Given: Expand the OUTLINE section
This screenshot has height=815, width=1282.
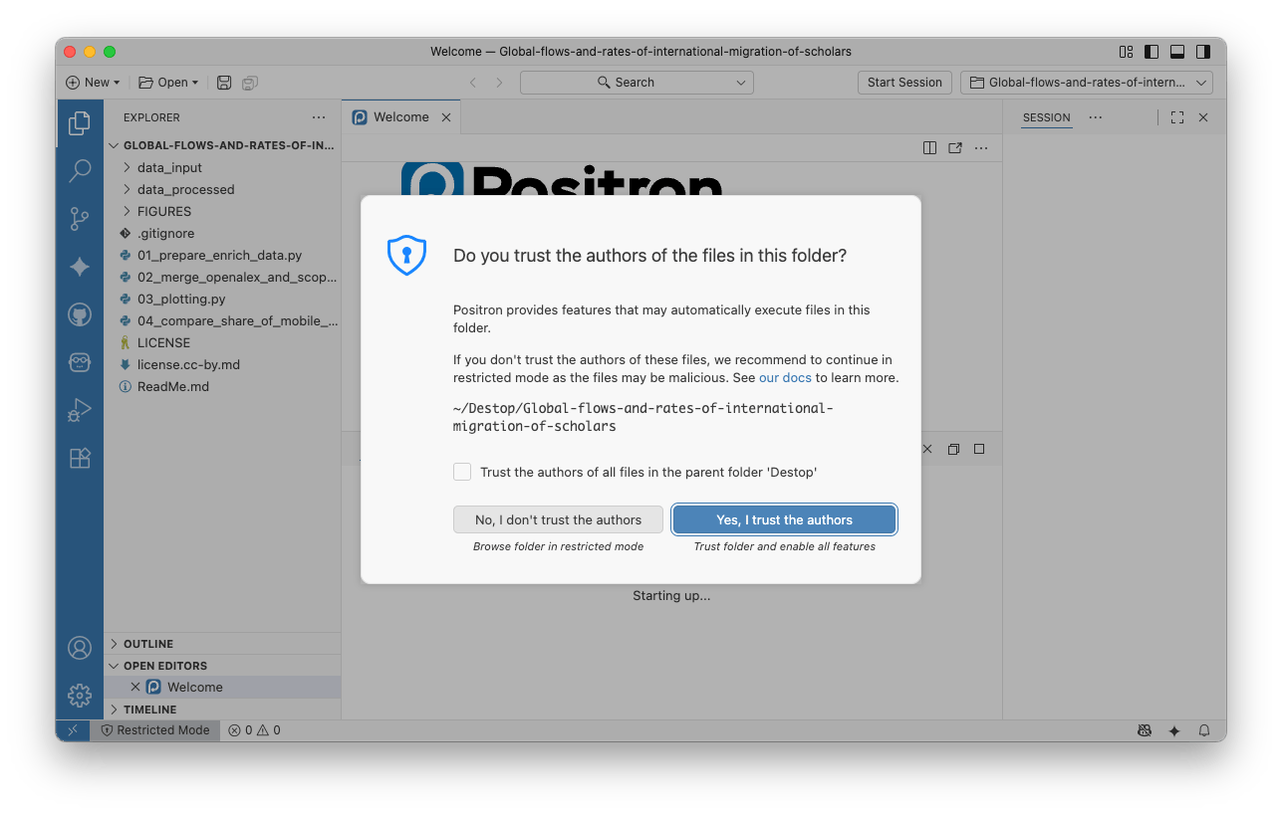Looking at the screenshot, I should pos(148,644).
